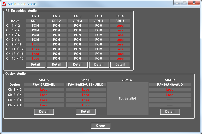
Task: Click the FA-10AES-UBL/UBLC option field in Slot B
Action: [x=86, y=85]
